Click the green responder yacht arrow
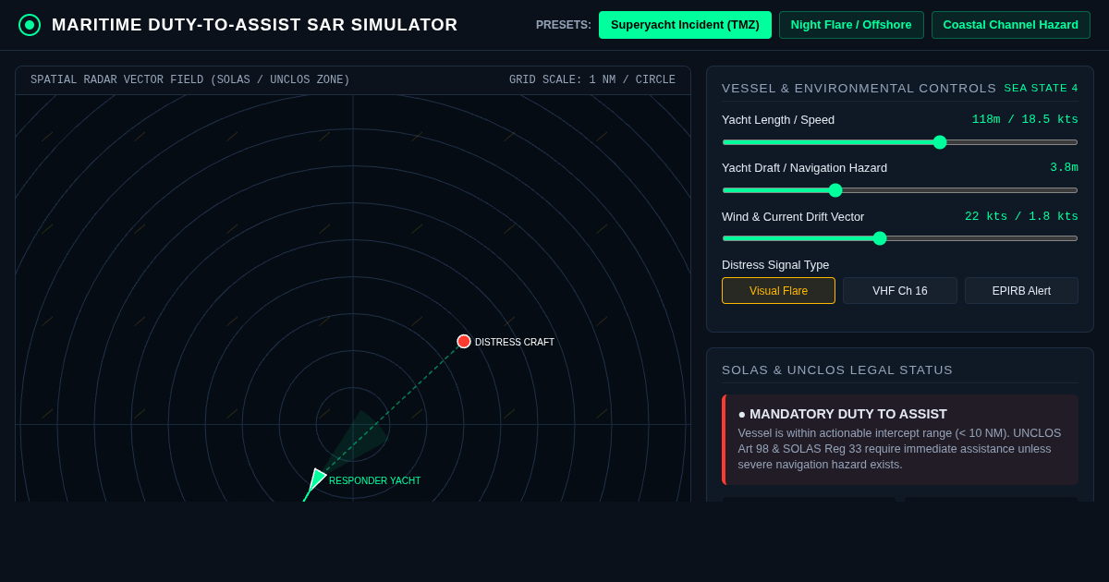Viewport: 1109px width, 582px height. click(315, 481)
